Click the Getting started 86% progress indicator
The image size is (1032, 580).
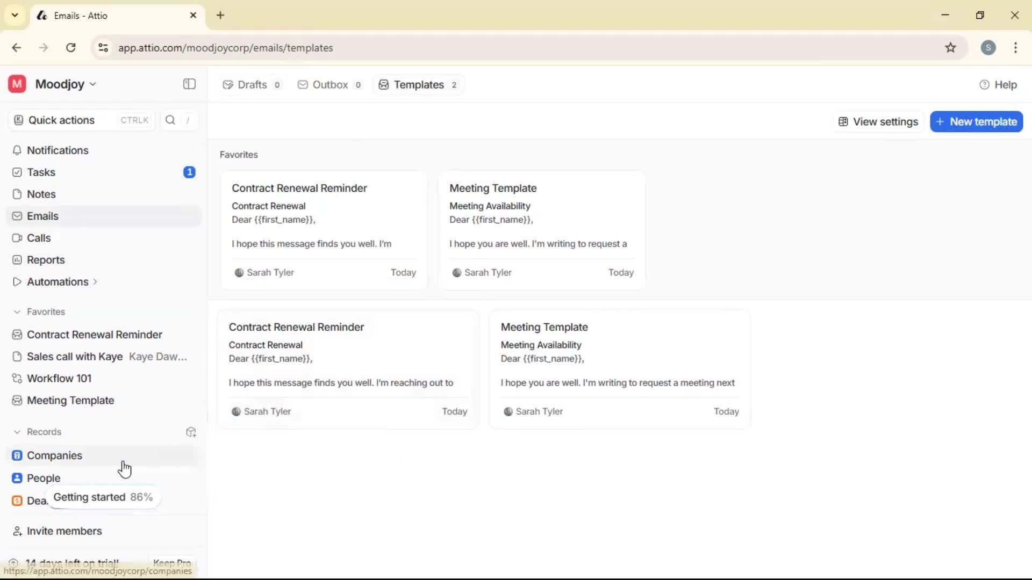tap(103, 497)
